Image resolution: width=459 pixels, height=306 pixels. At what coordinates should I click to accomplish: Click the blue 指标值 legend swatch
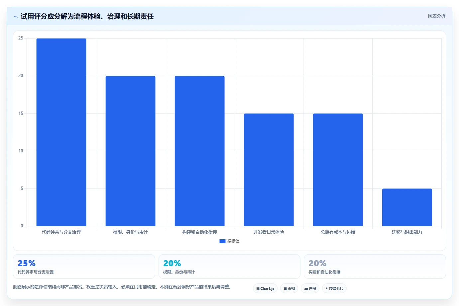(x=222, y=241)
